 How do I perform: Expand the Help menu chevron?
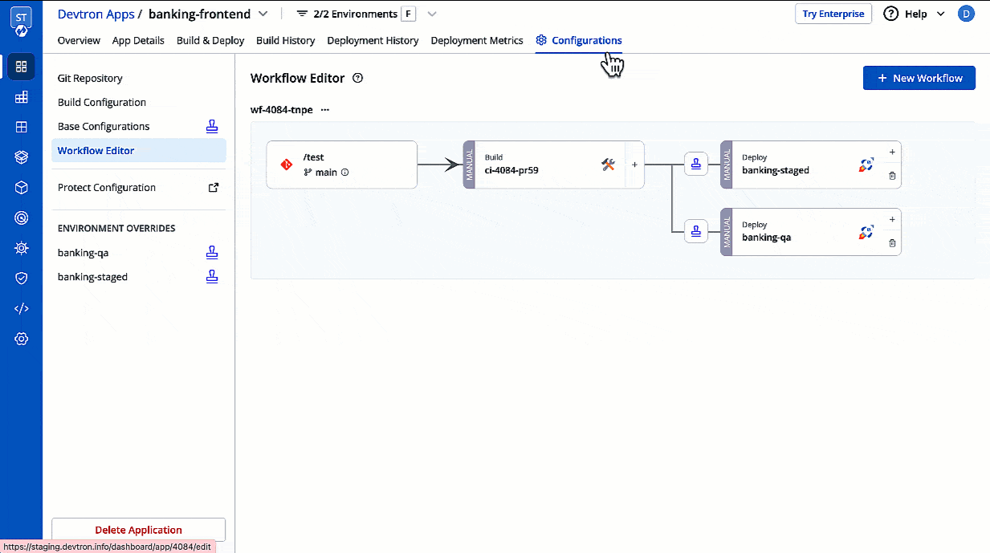click(940, 14)
